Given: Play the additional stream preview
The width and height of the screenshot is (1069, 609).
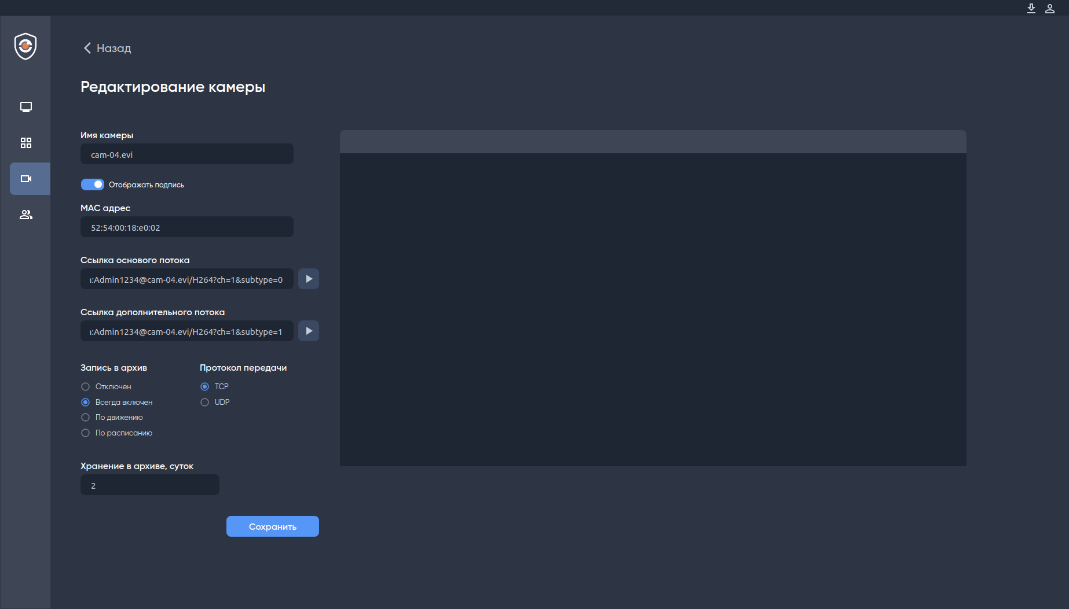Looking at the screenshot, I should pos(309,331).
